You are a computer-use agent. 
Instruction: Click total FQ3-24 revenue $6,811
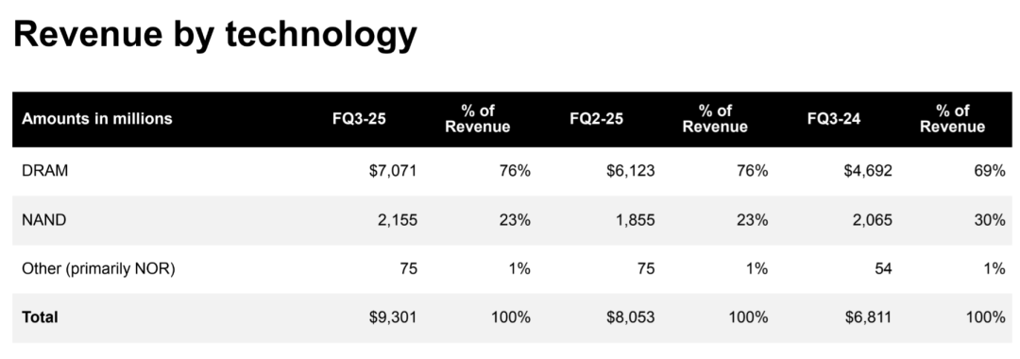point(869,317)
